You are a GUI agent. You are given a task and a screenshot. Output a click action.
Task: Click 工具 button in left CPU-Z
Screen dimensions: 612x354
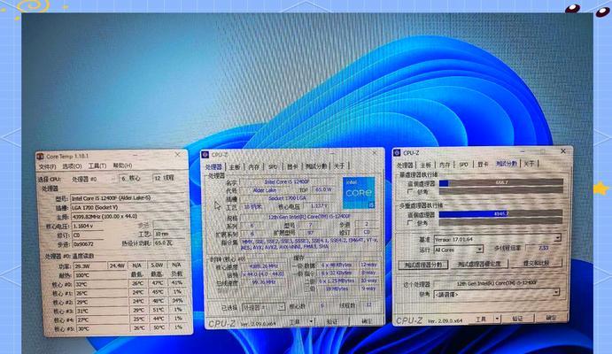click(295, 321)
